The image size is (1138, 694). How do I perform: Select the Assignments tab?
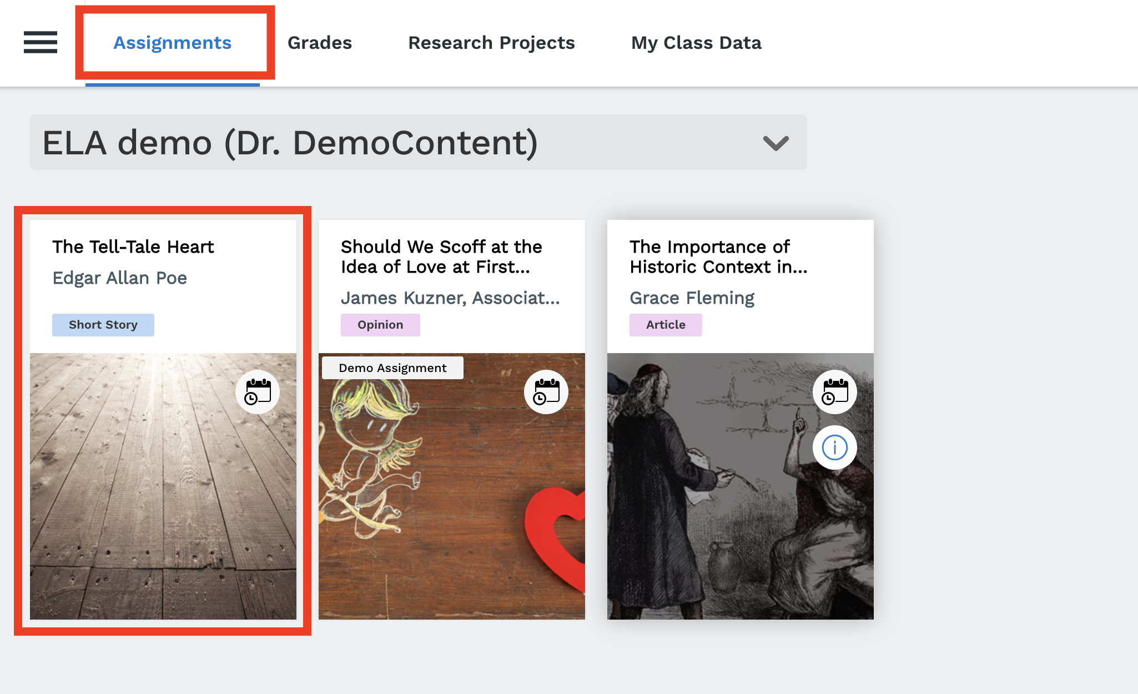pos(173,43)
